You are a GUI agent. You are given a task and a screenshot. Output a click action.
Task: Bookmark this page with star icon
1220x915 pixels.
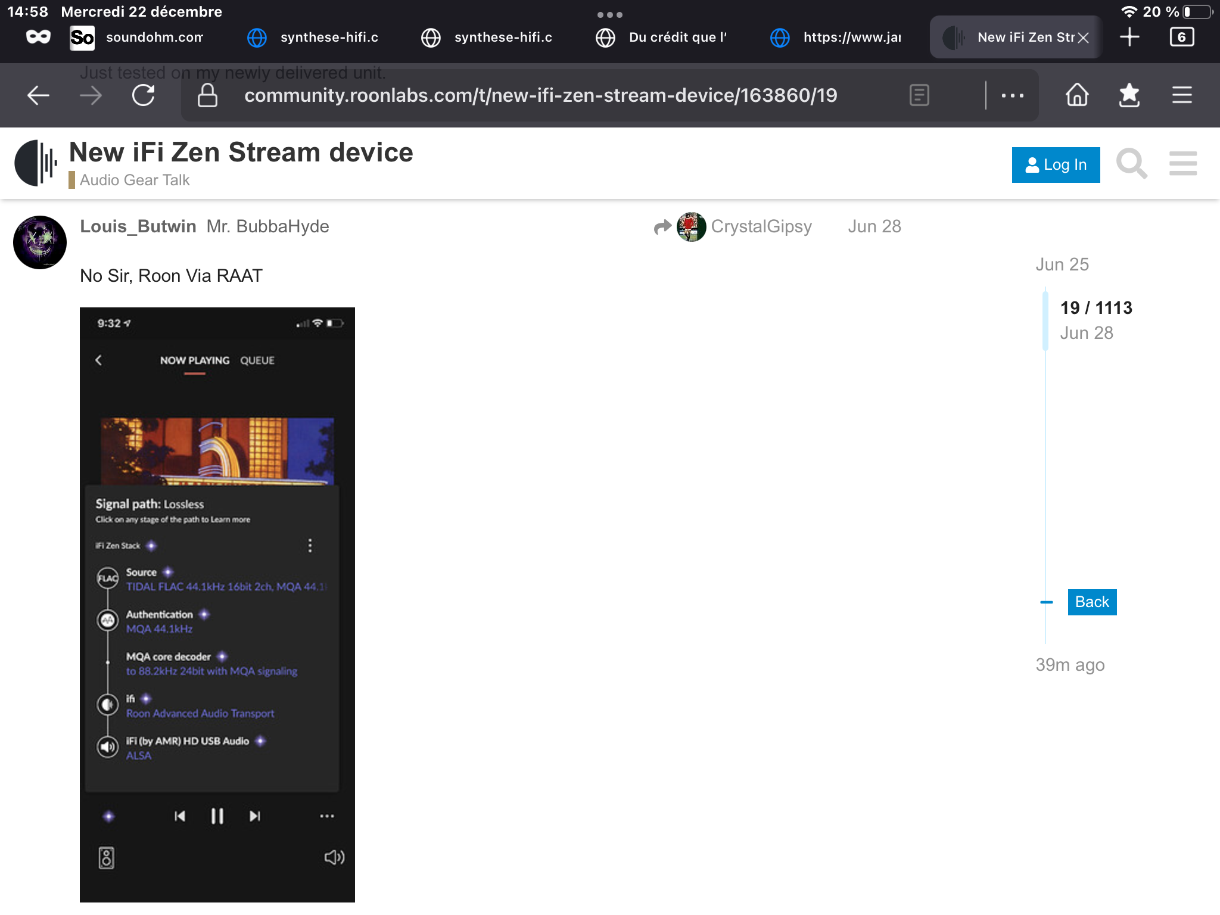point(1129,95)
